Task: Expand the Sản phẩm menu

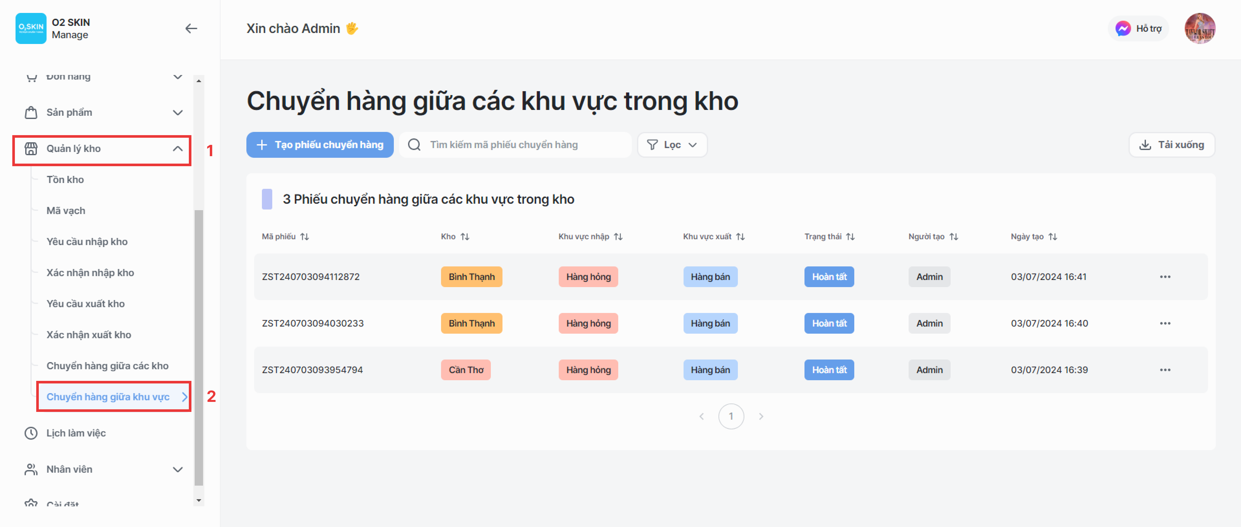Action: (177, 113)
